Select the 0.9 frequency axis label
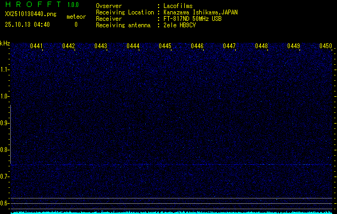The height and width of the screenshot is (214, 337). (5, 123)
